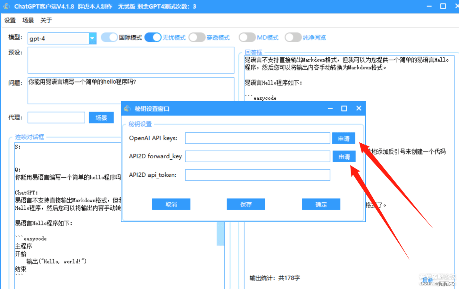The height and width of the screenshot is (289, 459).
Task: Click into the 预设 text box
Action: pos(131,60)
